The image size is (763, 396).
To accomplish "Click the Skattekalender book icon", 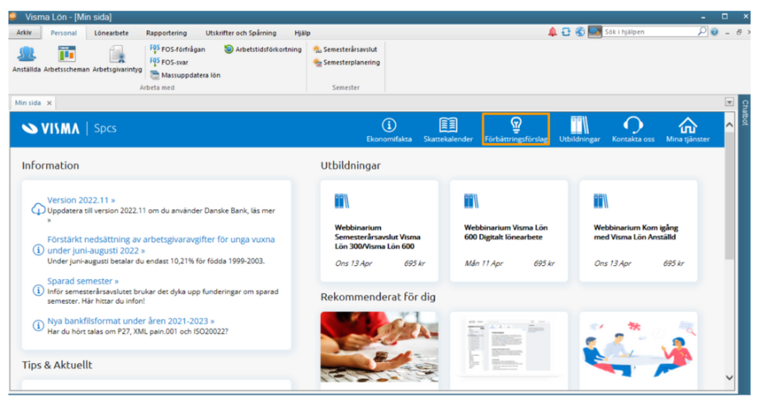I will (x=448, y=126).
